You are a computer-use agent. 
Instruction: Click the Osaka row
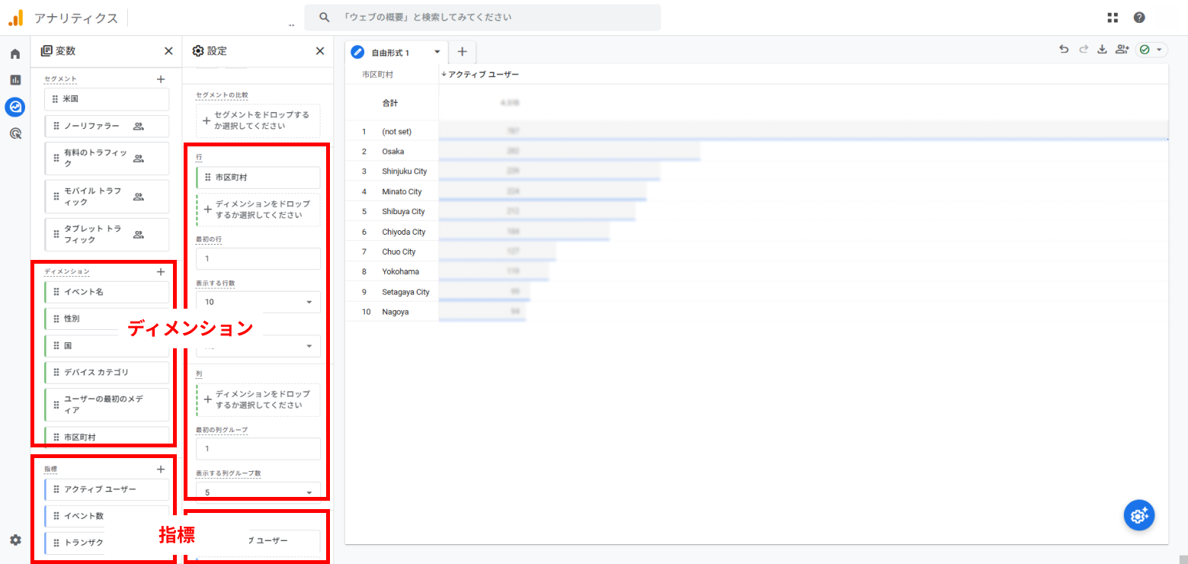tap(756, 151)
